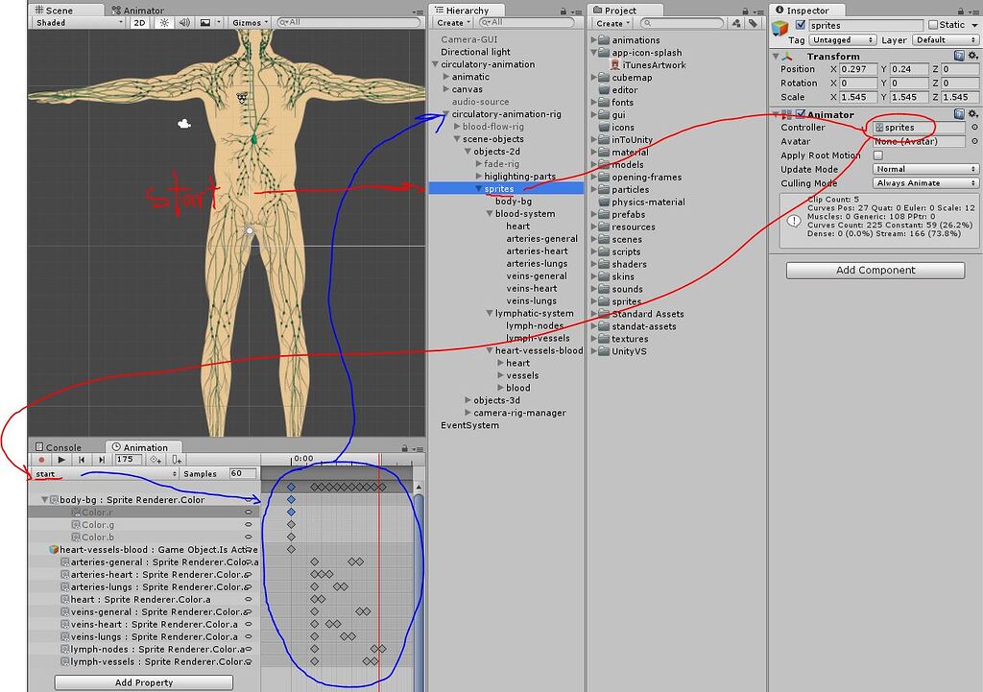
Task: Click the Transform component gear icon
Action: (x=972, y=56)
